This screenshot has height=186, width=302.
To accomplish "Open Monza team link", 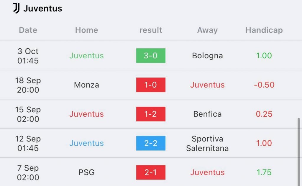I will pyautogui.click(x=86, y=85).
